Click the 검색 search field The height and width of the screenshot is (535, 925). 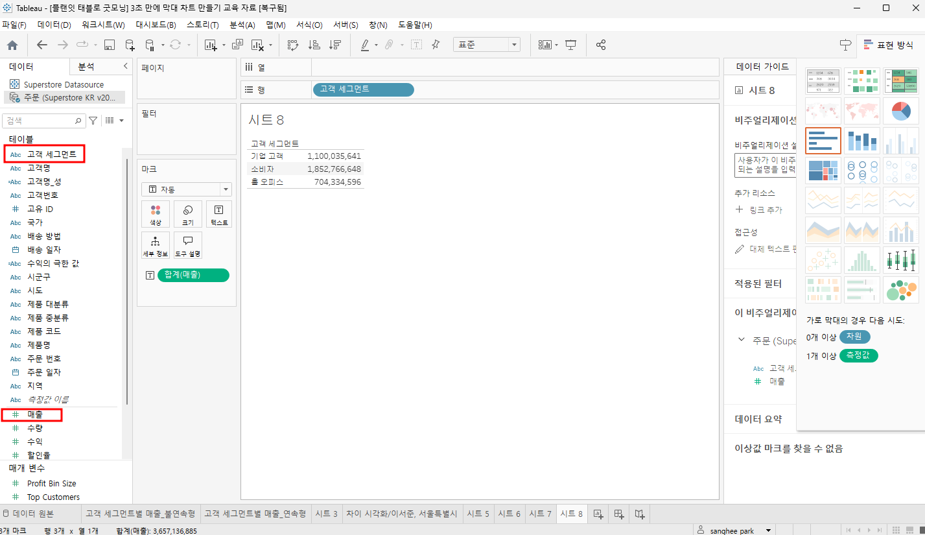[x=44, y=121]
